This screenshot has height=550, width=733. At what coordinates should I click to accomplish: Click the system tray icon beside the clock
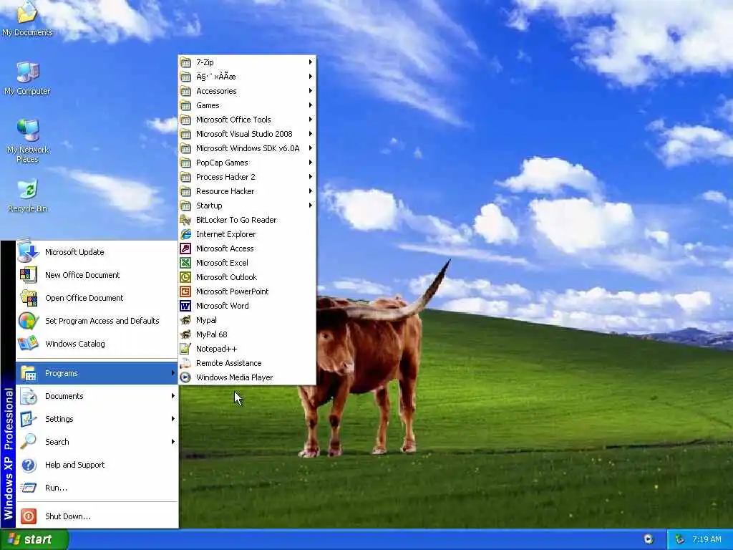click(679, 540)
